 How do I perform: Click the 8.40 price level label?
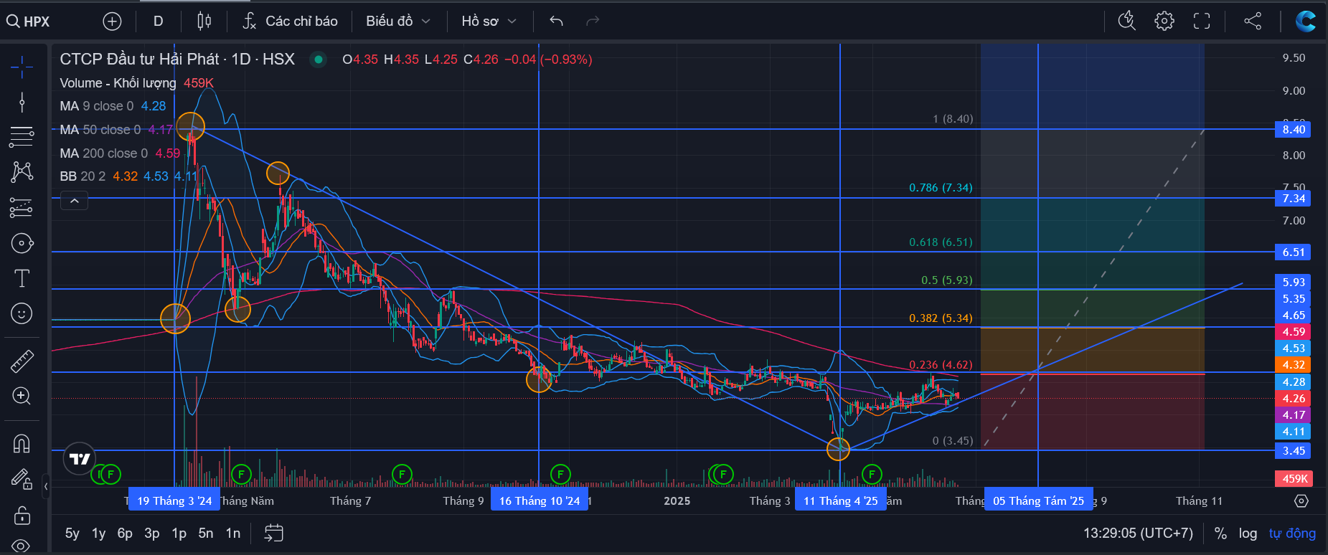click(x=1294, y=130)
